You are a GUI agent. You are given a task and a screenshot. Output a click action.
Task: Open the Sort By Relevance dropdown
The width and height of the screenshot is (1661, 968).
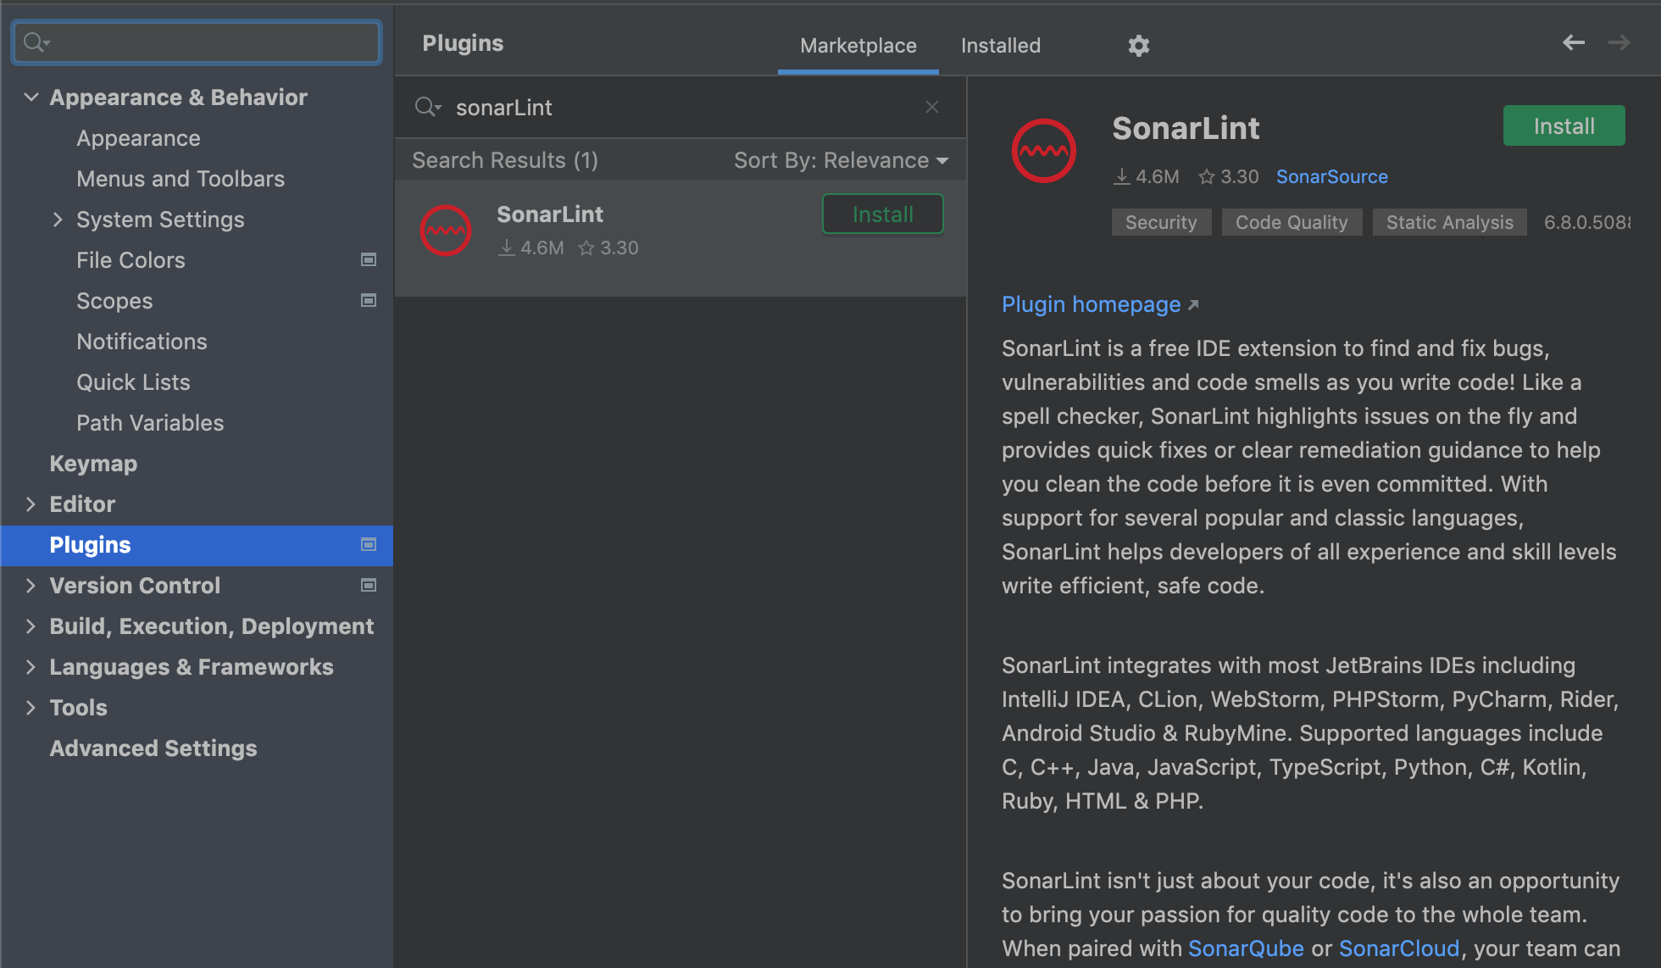(841, 160)
